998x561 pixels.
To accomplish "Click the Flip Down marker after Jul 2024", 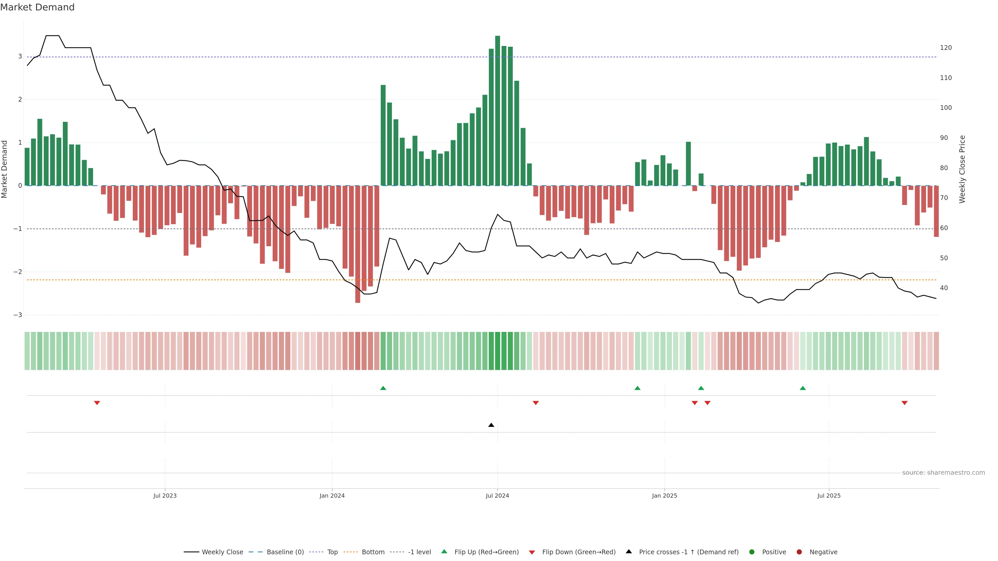I will tap(535, 403).
